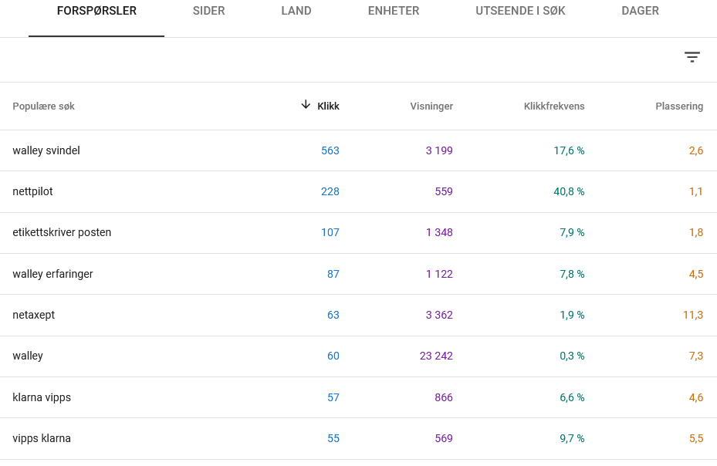717x466 pixels.
Task: Click the 55 clicks value
Action: point(333,438)
